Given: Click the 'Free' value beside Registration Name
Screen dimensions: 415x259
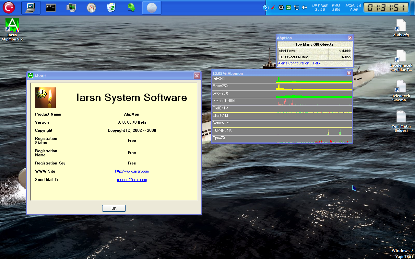Looking at the screenshot, I should coord(132,153).
